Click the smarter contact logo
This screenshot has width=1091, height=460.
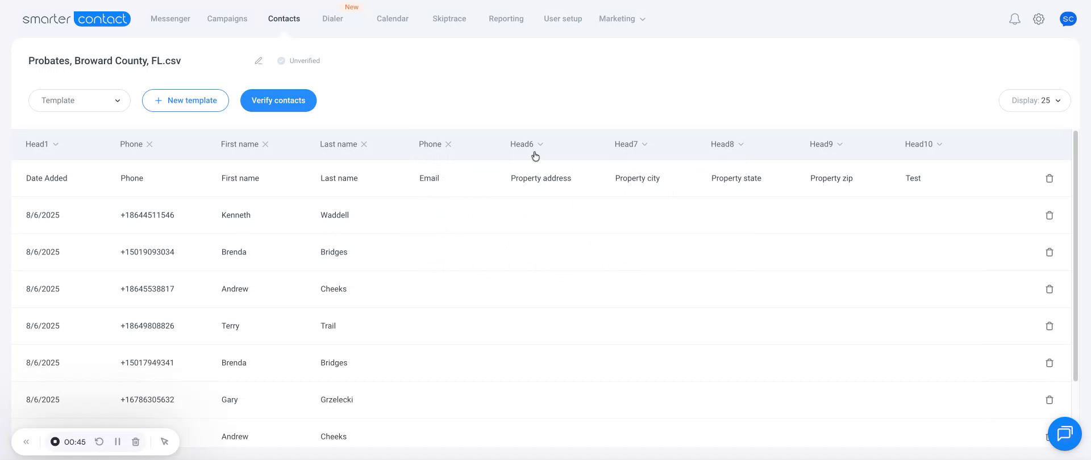[x=77, y=19]
